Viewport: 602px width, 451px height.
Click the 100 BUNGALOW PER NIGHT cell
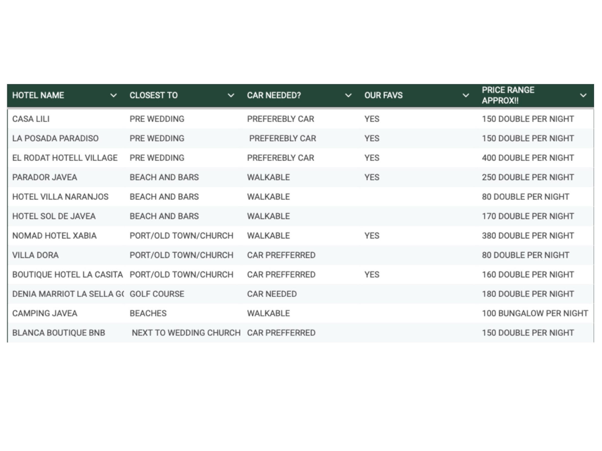coord(535,314)
